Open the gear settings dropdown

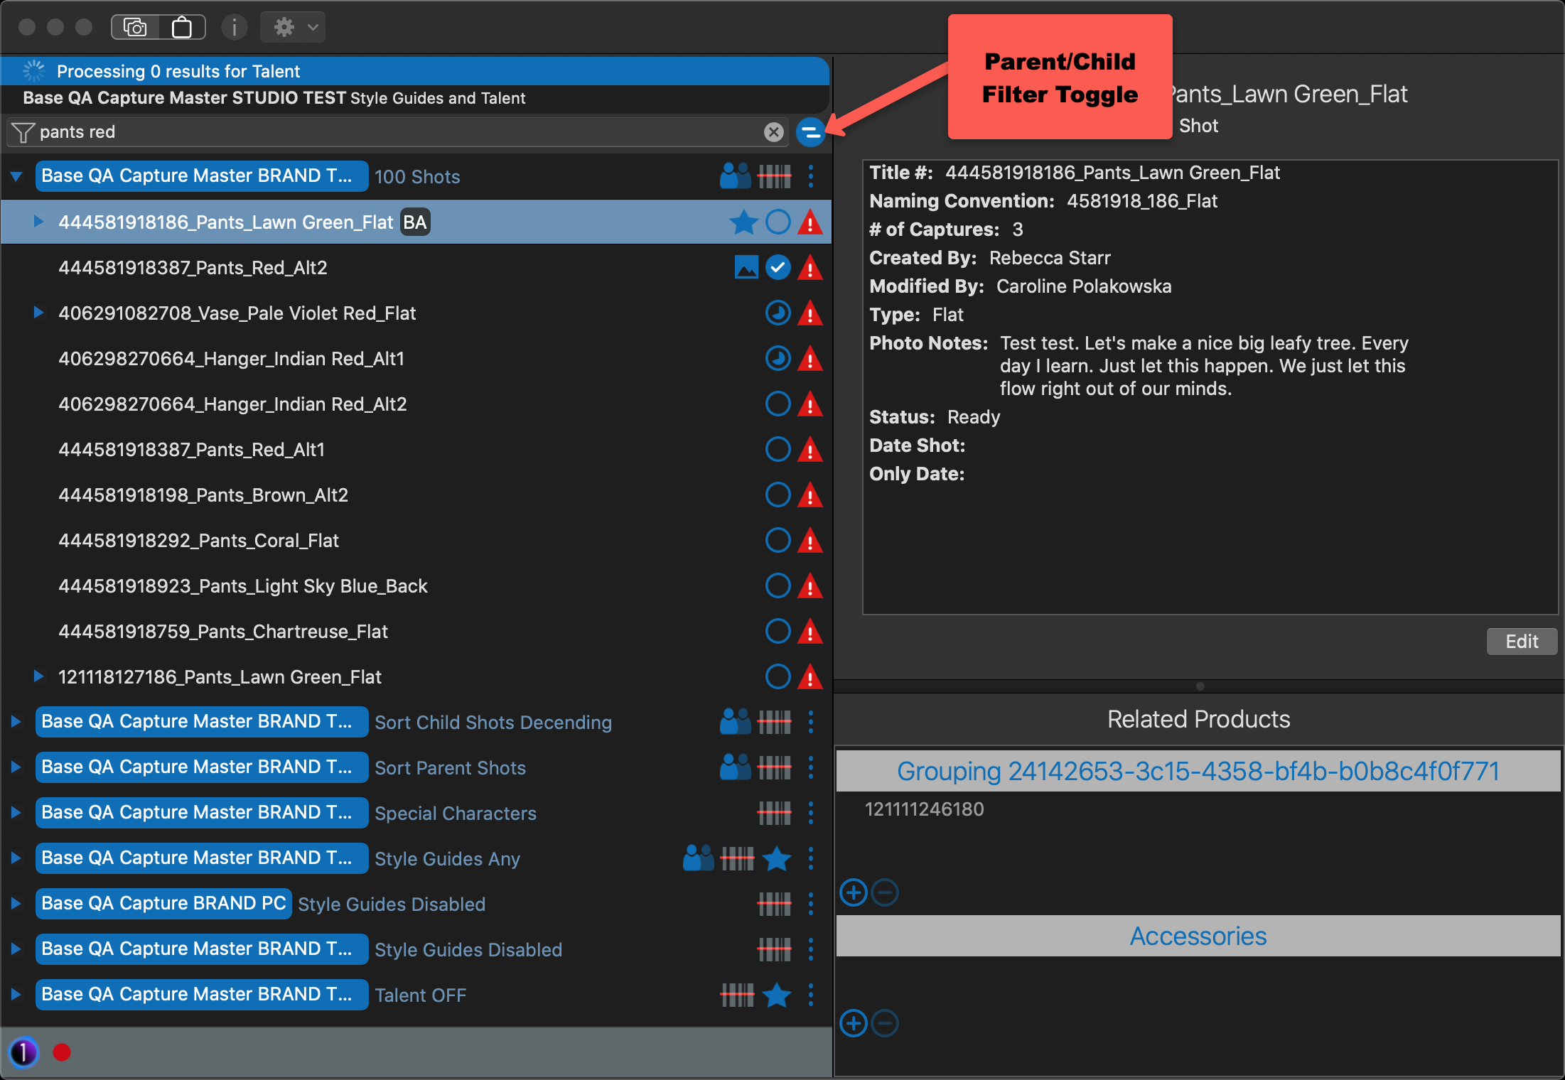294,27
